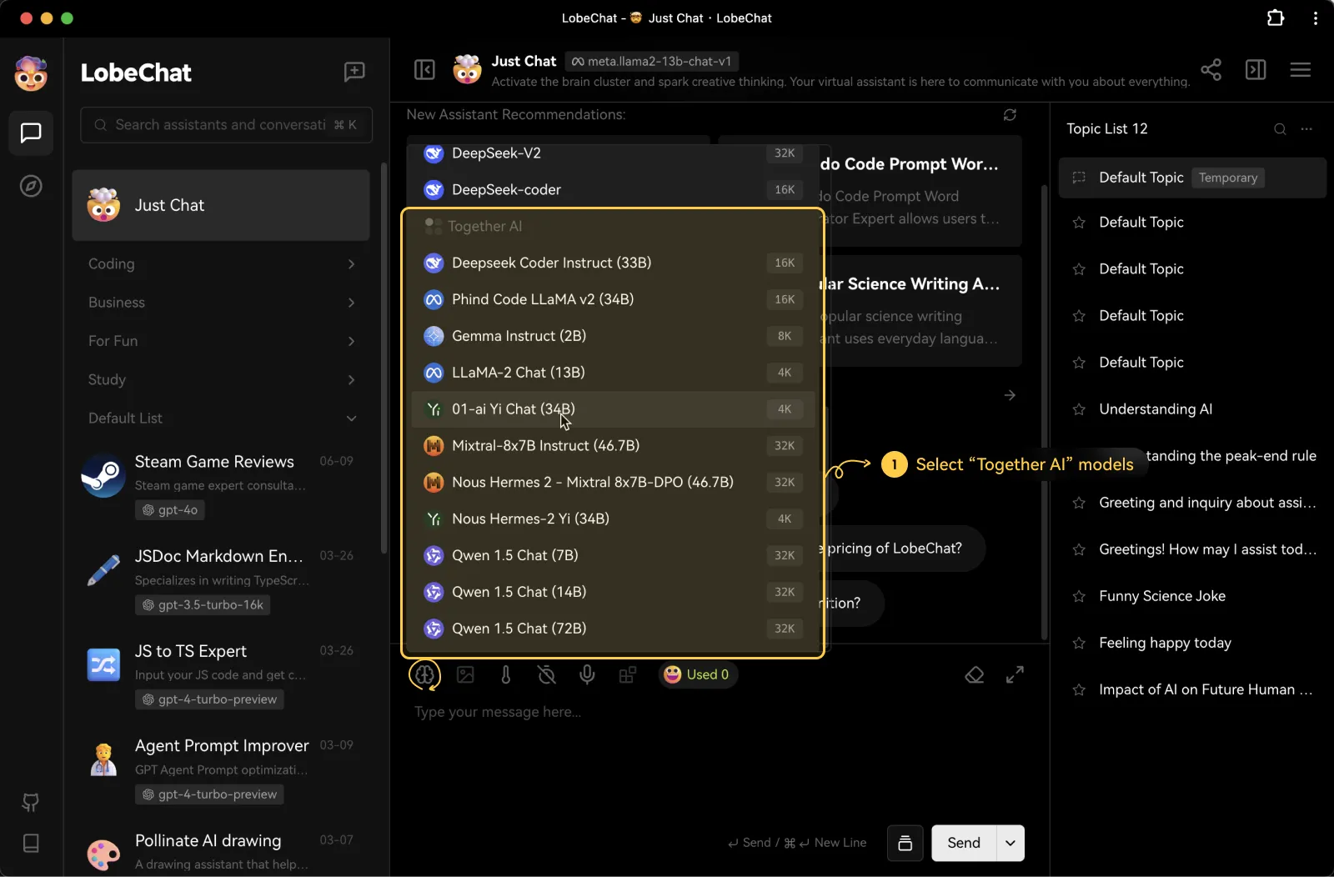Open the meta.llama2-13b-chat-v1 model tag
1334x877 pixels.
coord(651,61)
